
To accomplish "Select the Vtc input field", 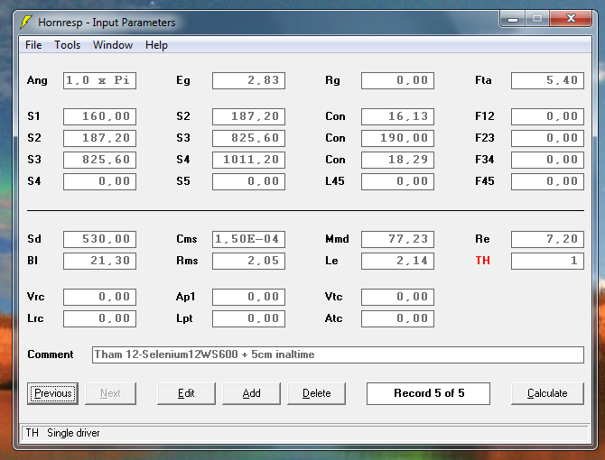I will 397,297.
